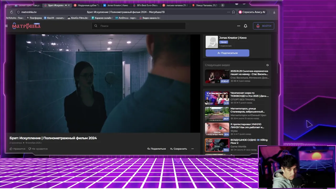Click СПОРТ БЕЗ ГРАНИЦ channel name
The image size is (336, 189).
243,99
